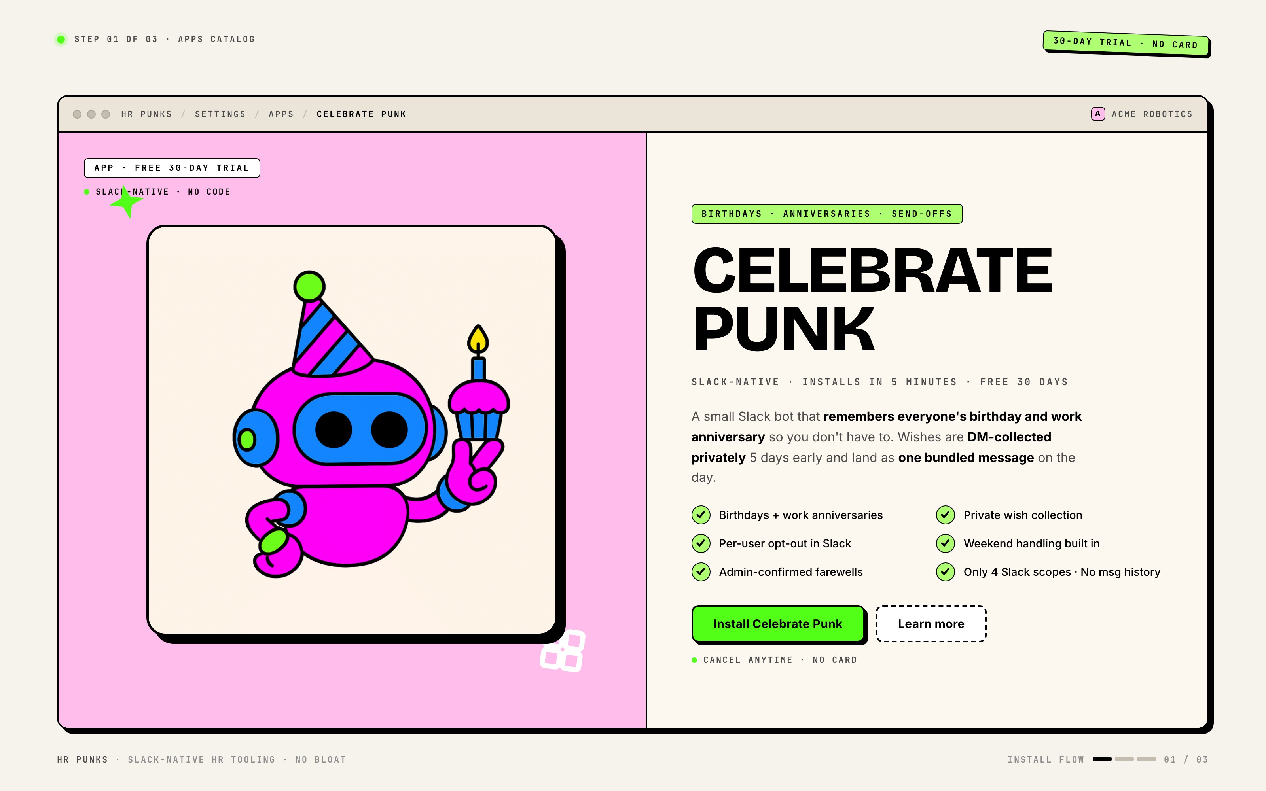
Task: Click check icon for Birthdays + work anniversaries
Action: tap(701, 515)
